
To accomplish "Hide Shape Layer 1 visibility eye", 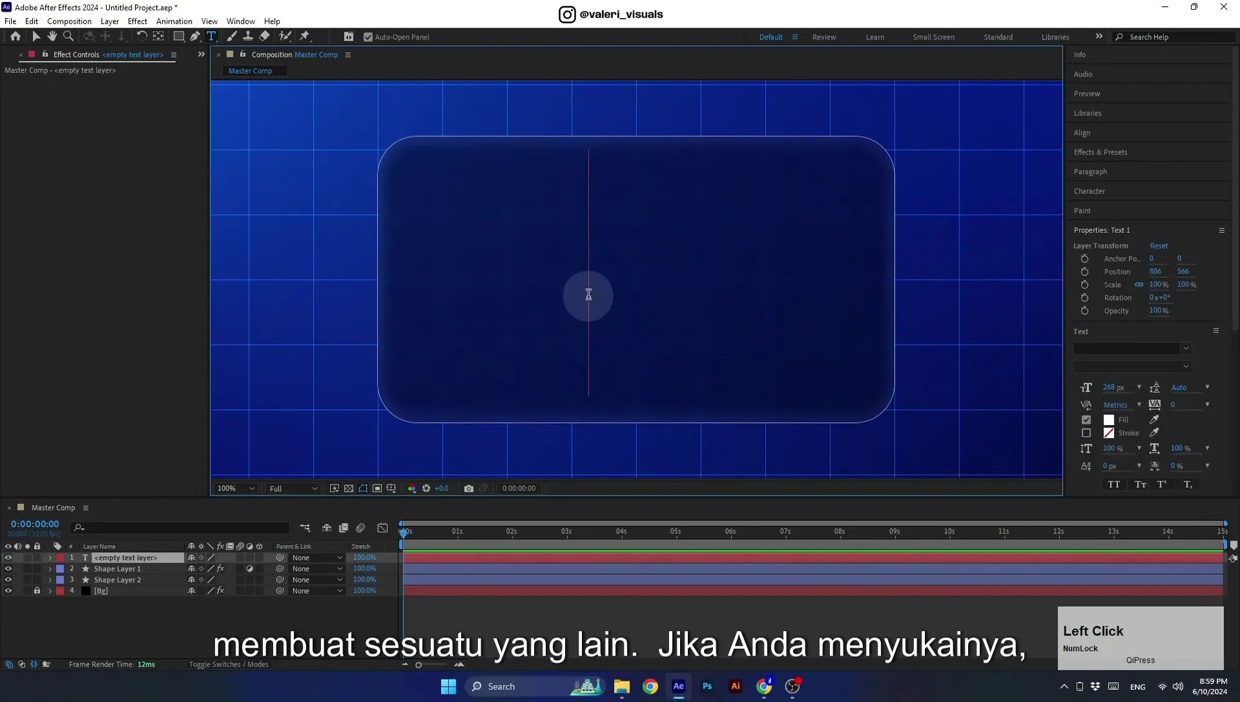I will tap(8, 568).
